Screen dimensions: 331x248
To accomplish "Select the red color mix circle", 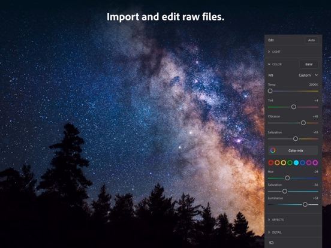I will coord(271,162).
